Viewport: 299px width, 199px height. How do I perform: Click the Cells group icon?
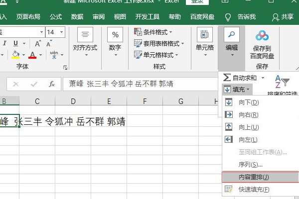(204, 36)
